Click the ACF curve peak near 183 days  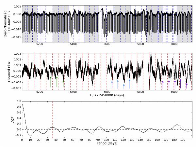[177, 125]
